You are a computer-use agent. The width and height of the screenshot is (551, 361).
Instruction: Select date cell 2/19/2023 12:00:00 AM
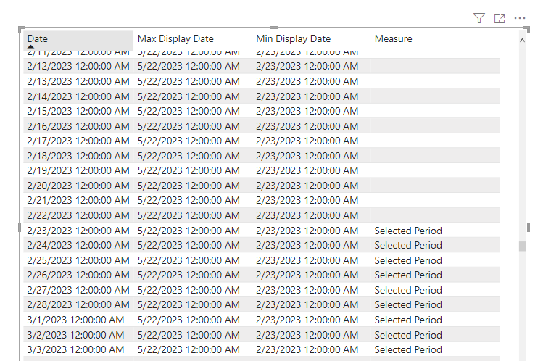click(78, 170)
